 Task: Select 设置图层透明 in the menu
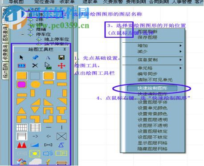coord(153,120)
